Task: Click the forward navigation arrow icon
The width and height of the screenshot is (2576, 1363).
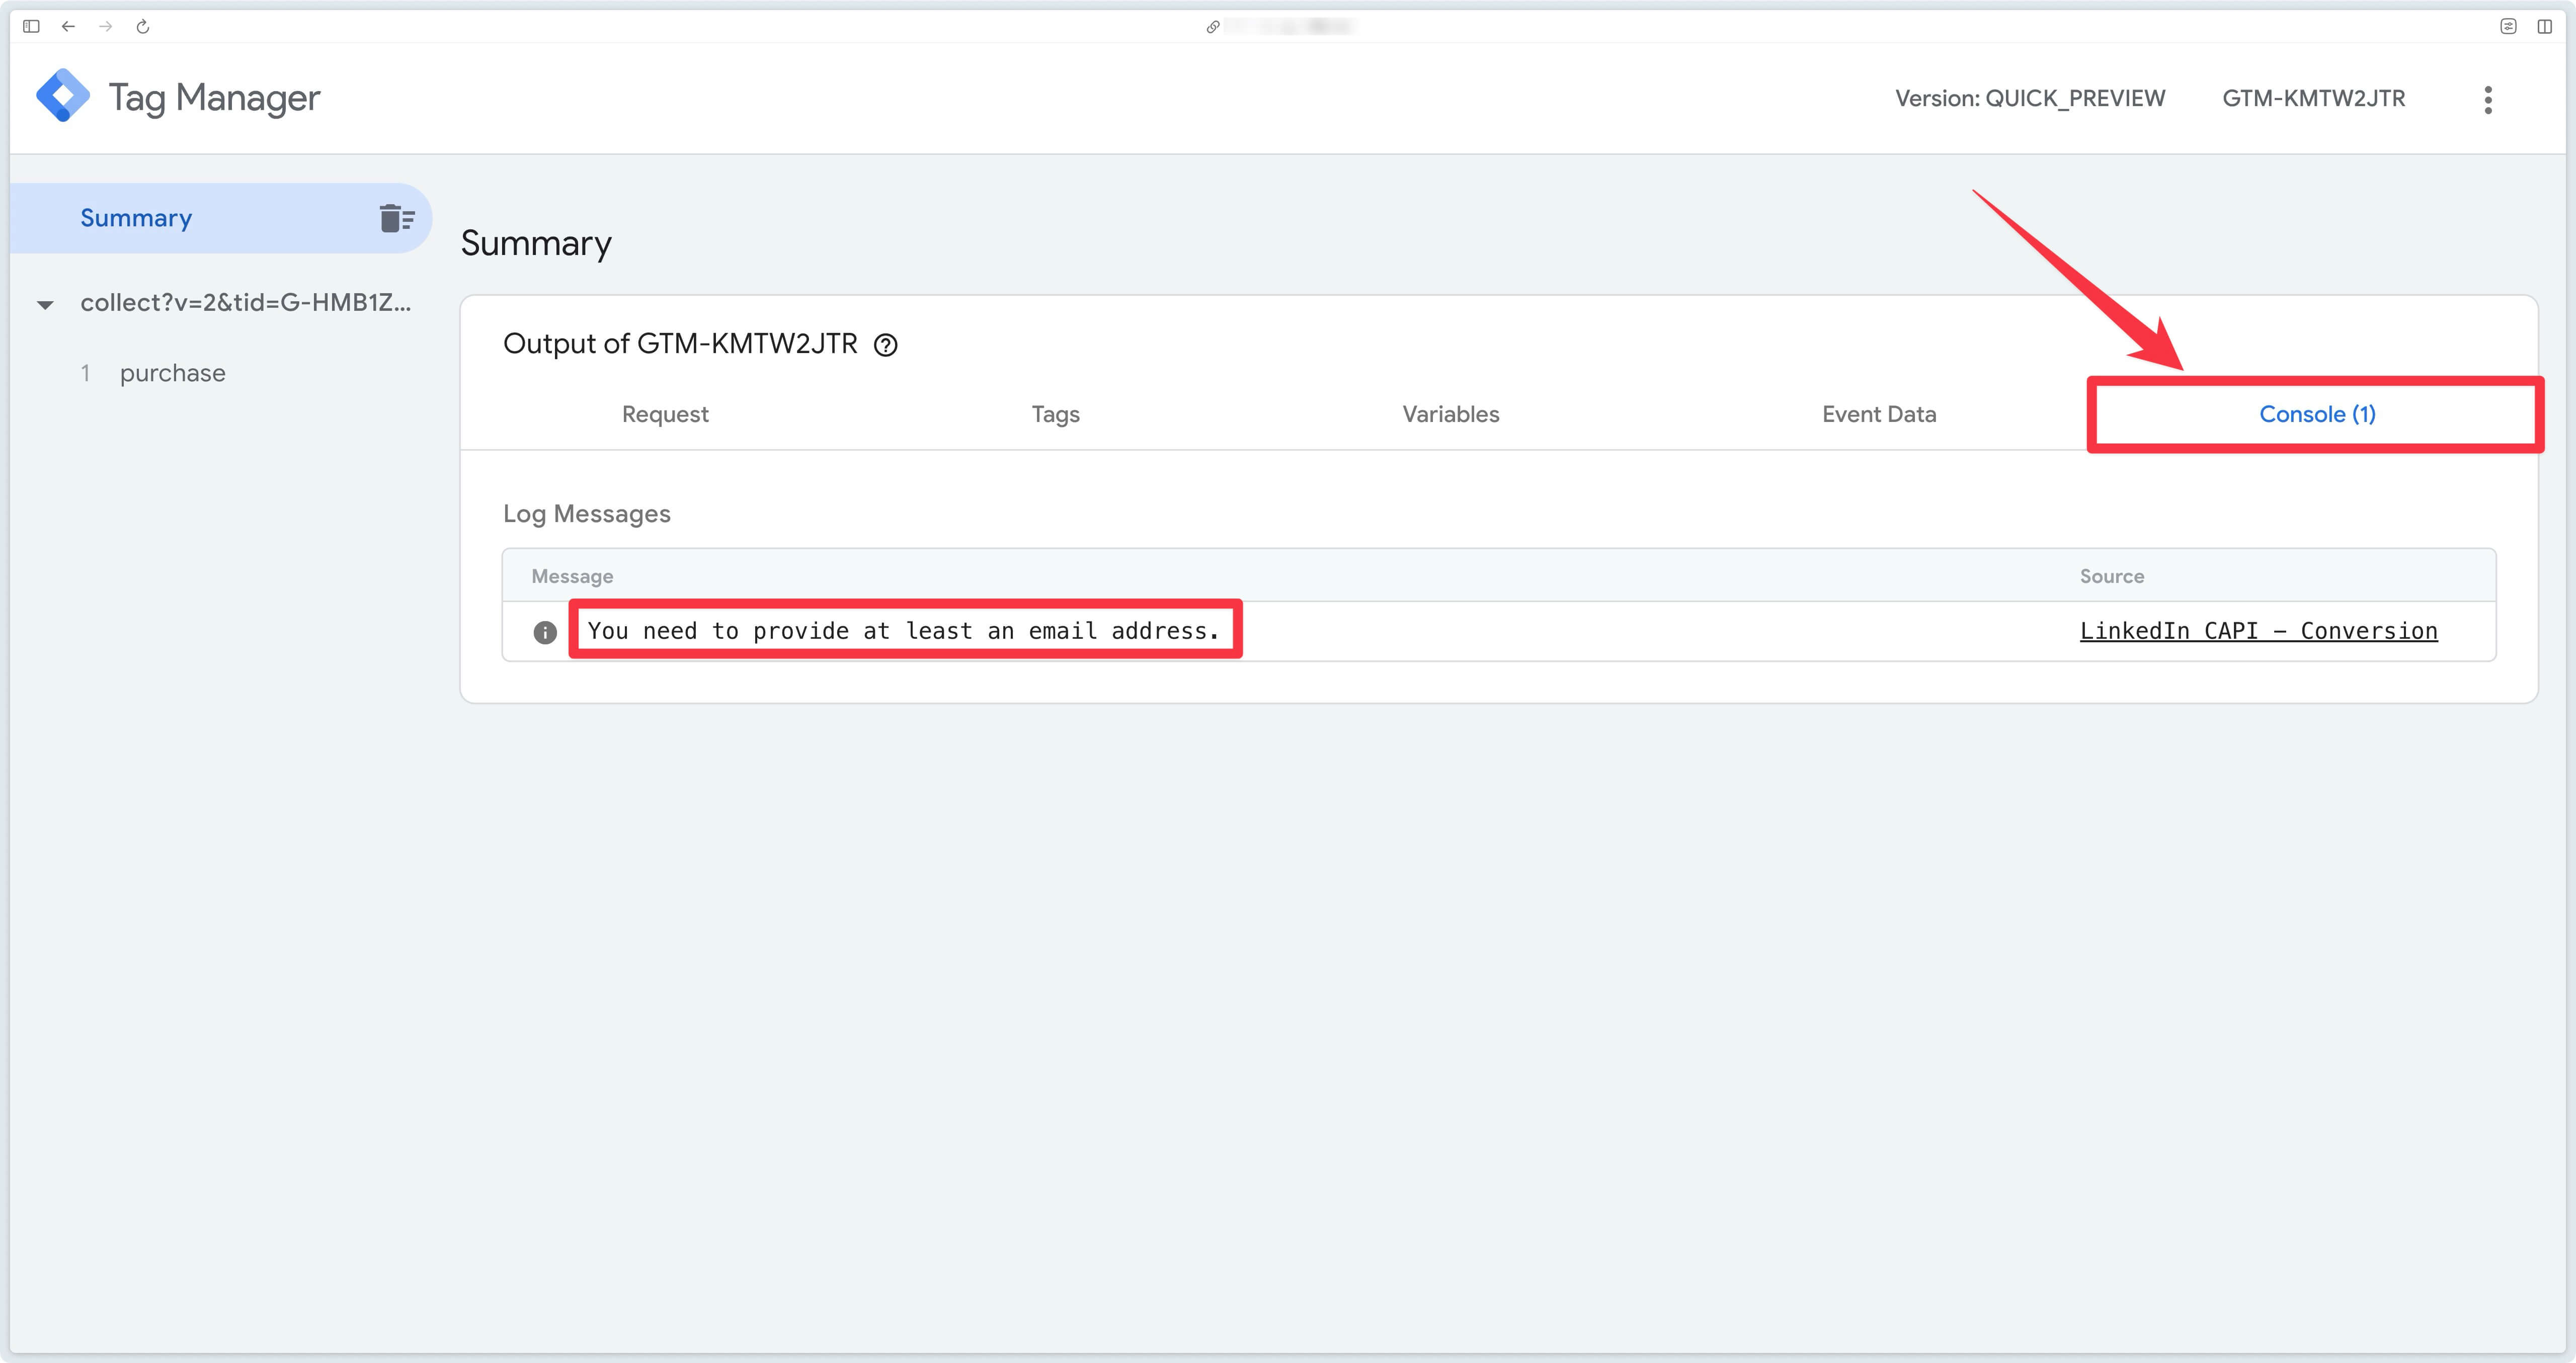Action: point(106,26)
